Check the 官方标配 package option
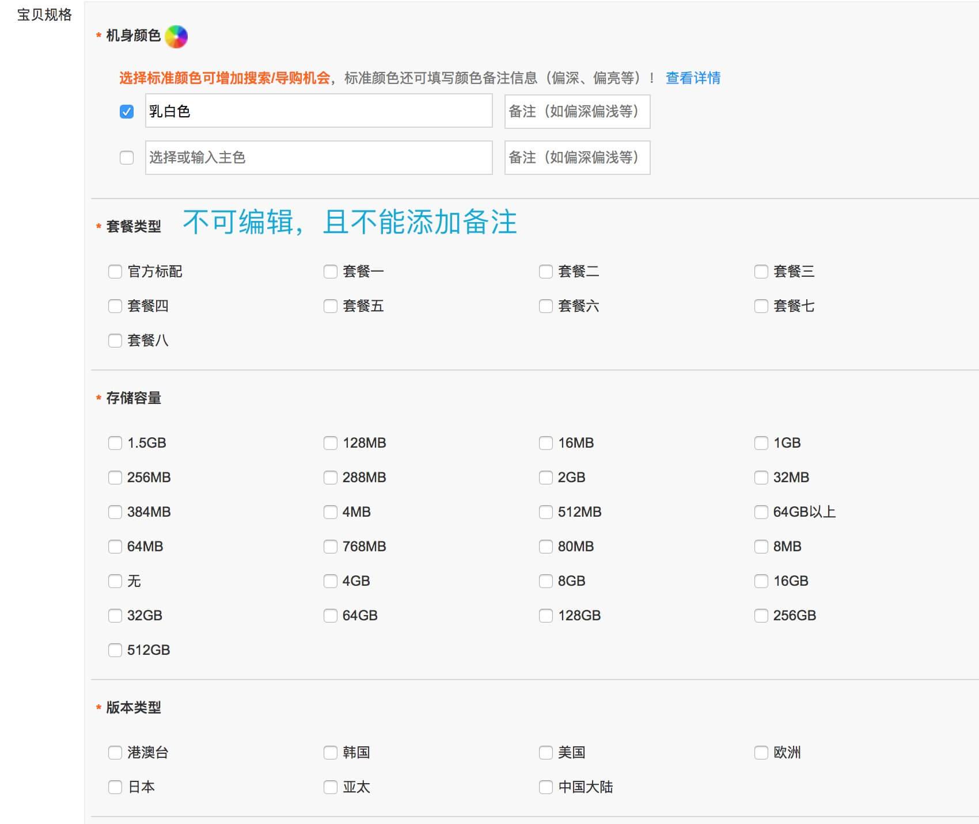This screenshot has height=824, width=979. (x=115, y=271)
